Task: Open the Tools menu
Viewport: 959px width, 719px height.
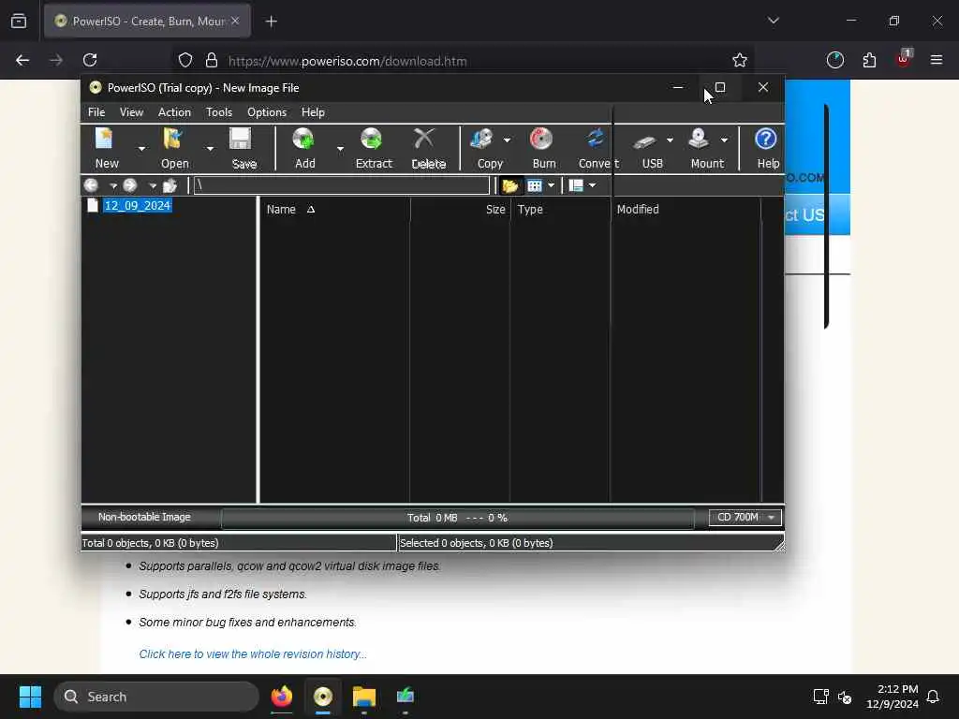Action: coord(219,112)
